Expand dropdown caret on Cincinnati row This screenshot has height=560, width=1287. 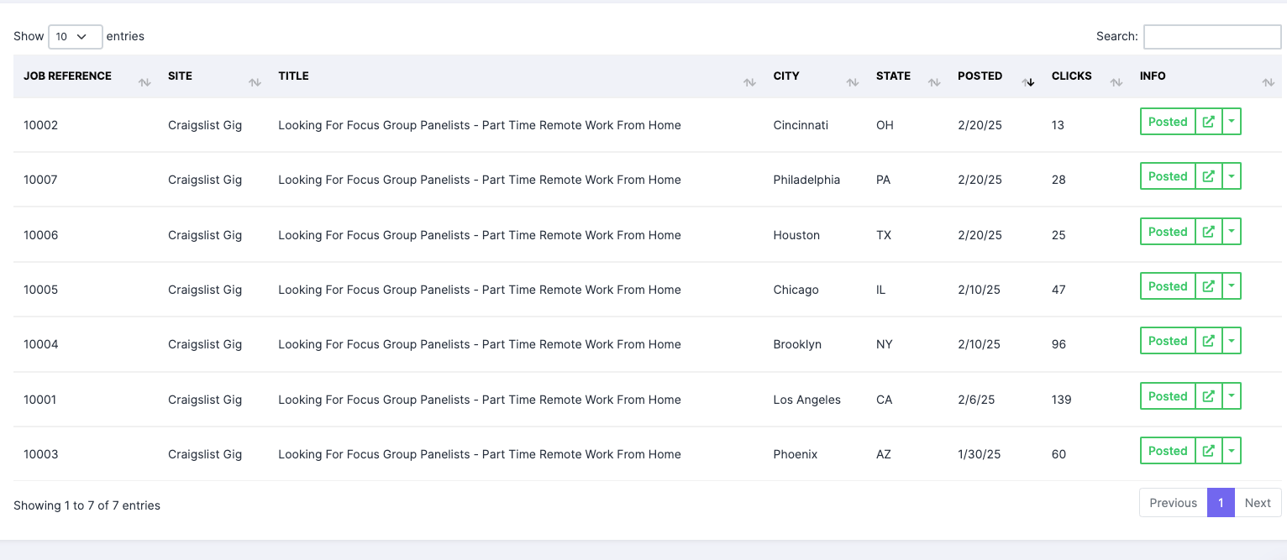pyautogui.click(x=1231, y=122)
